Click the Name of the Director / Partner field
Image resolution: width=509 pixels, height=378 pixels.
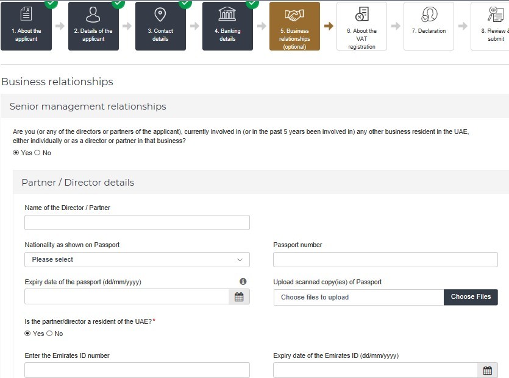pos(137,222)
